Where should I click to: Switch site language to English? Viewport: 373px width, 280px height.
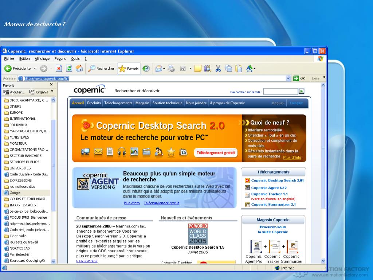click(278, 103)
